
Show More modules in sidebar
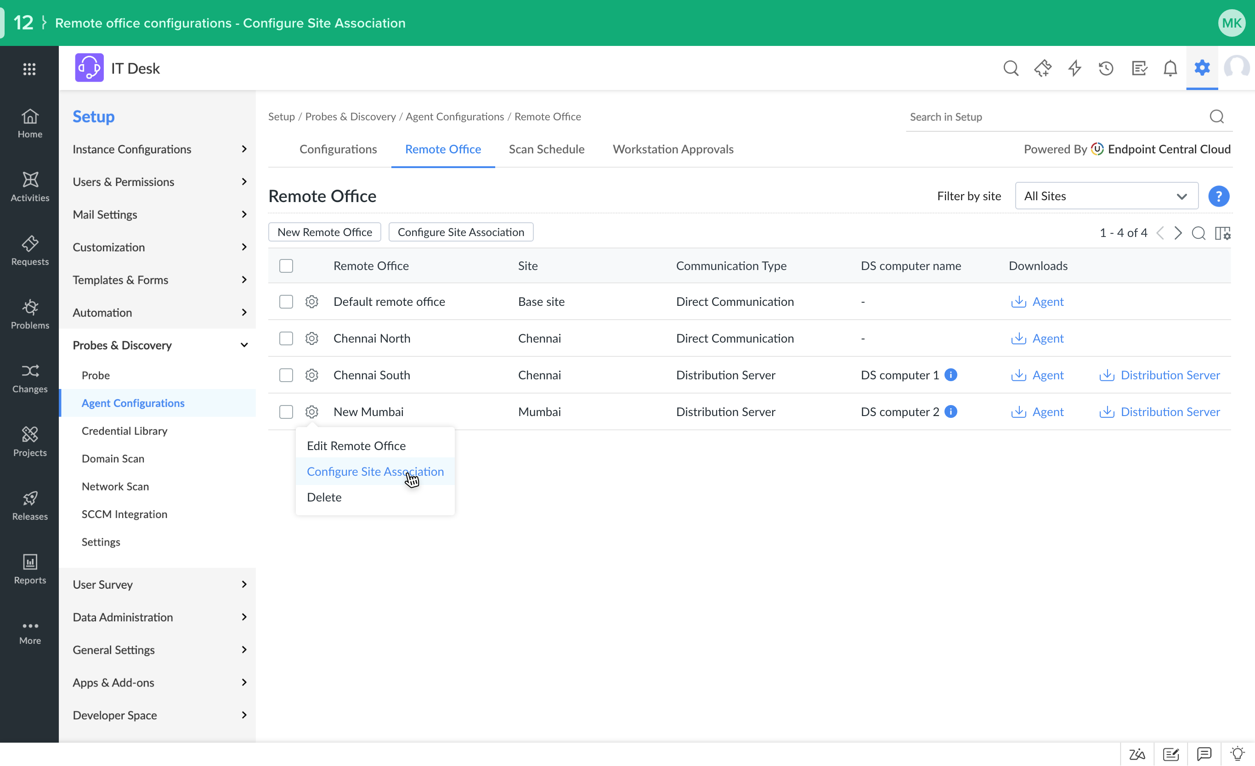pos(29,632)
